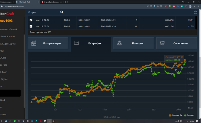Open browser downloads icon

click(x=194, y=6)
